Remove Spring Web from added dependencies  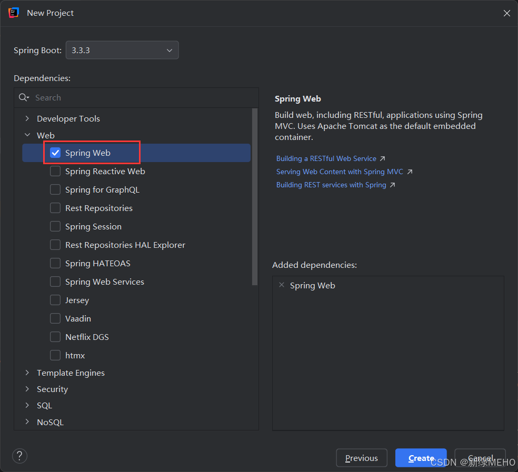[282, 285]
